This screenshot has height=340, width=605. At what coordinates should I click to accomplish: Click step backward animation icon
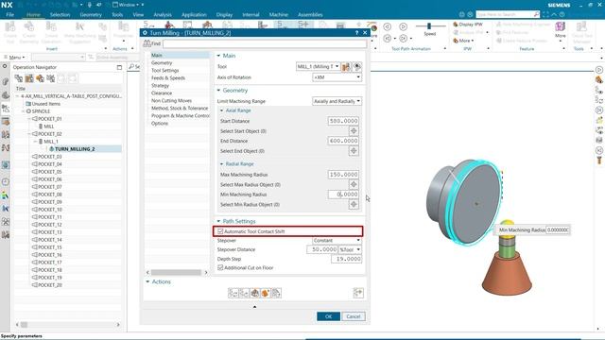388,38
